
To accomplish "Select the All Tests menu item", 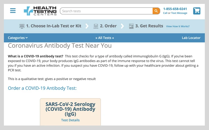I will [x=104, y=38].
